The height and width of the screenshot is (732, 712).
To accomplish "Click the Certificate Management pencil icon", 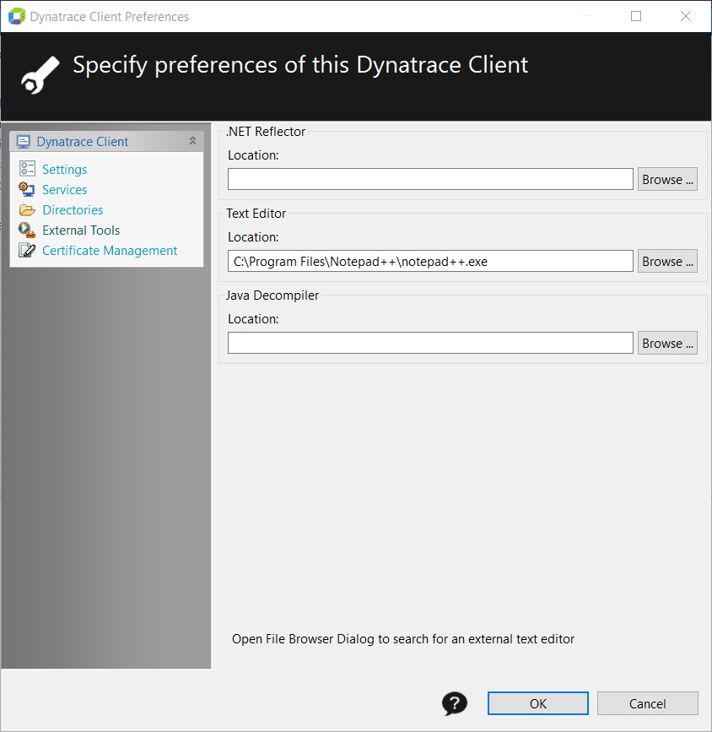I will click(x=27, y=251).
